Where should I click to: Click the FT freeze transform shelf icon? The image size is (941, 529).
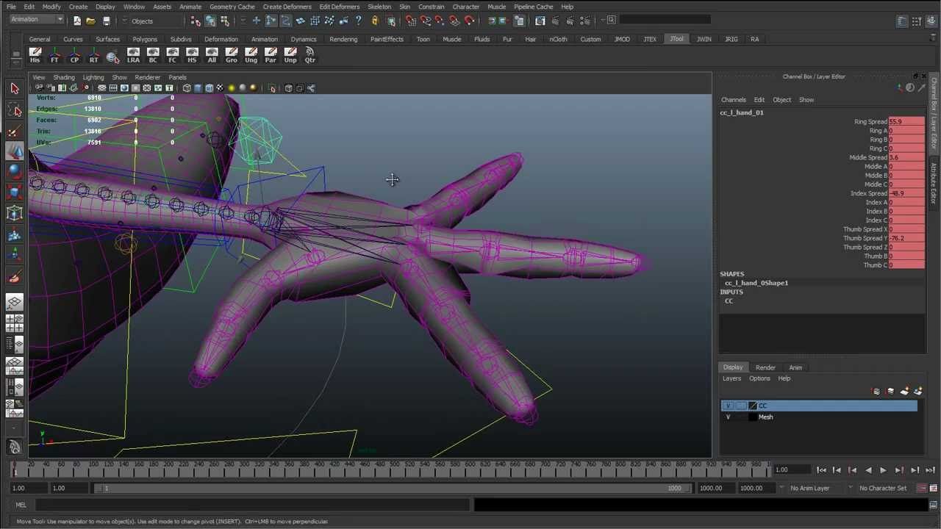tap(54, 55)
